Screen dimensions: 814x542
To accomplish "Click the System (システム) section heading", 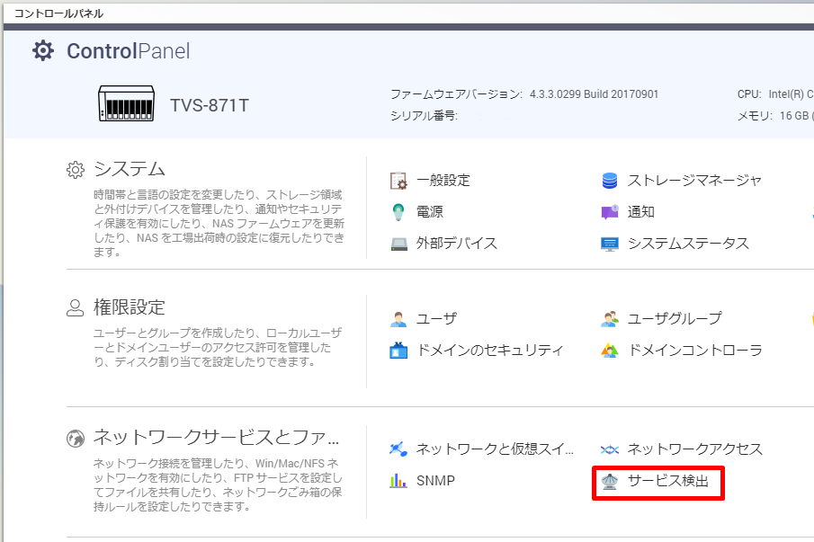I will [x=130, y=169].
